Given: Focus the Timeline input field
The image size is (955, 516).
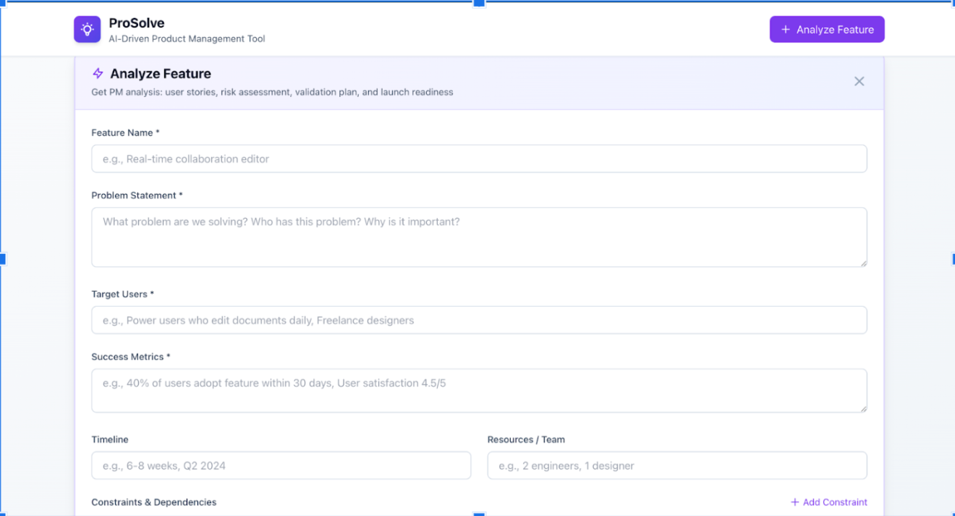Looking at the screenshot, I should click(281, 465).
